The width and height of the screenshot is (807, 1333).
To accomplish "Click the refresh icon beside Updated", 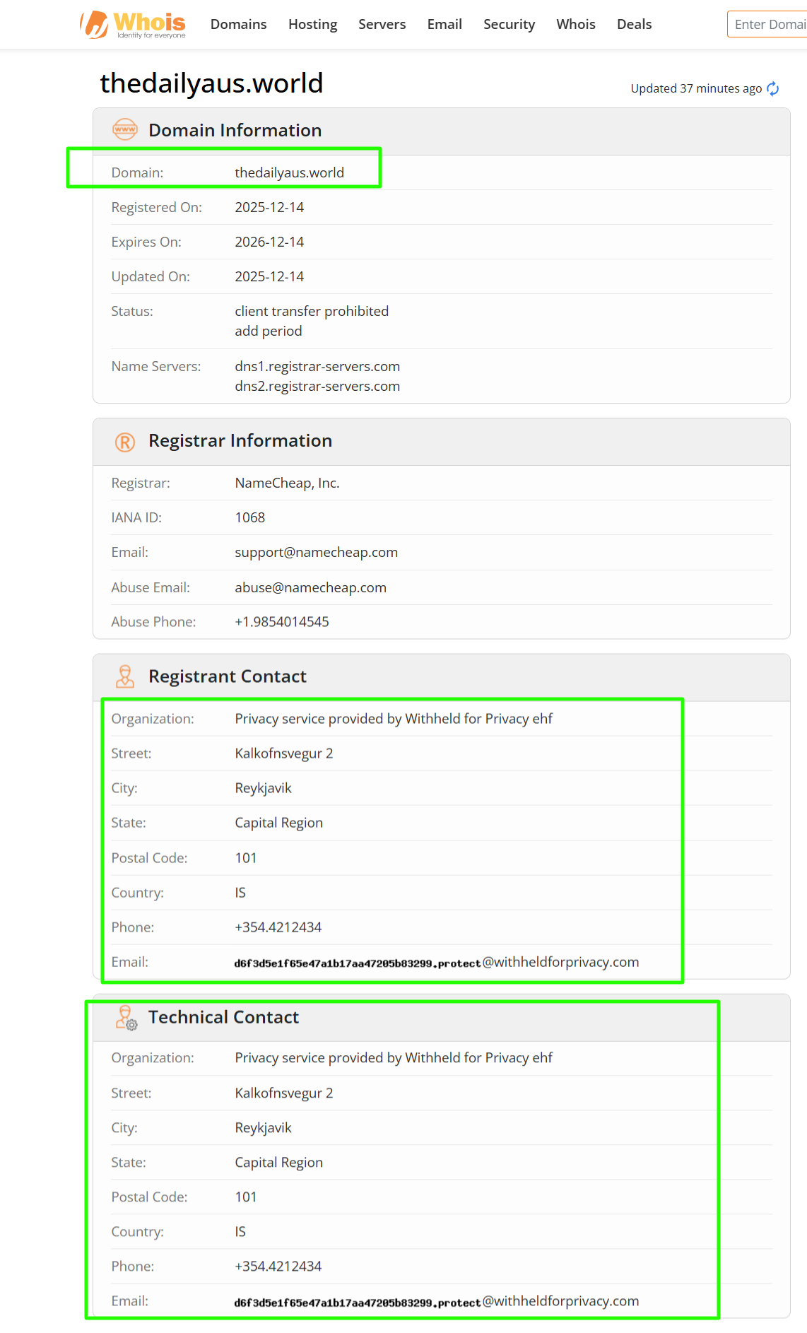I will coord(773,88).
